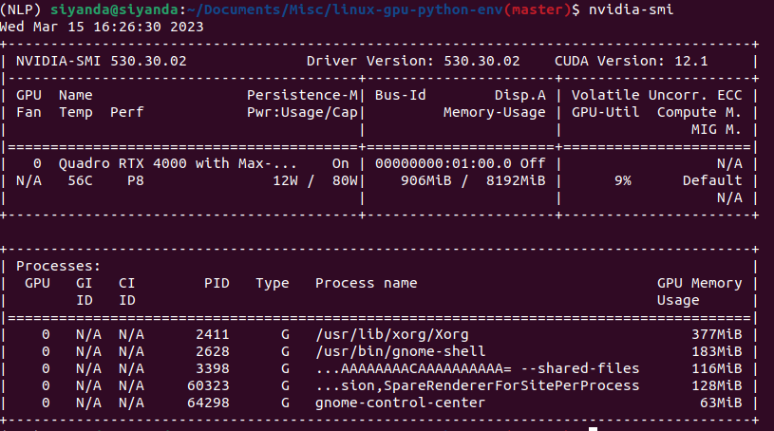Click the temperature value '56C'
The image size is (774, 431).
(x=80, y=180)
